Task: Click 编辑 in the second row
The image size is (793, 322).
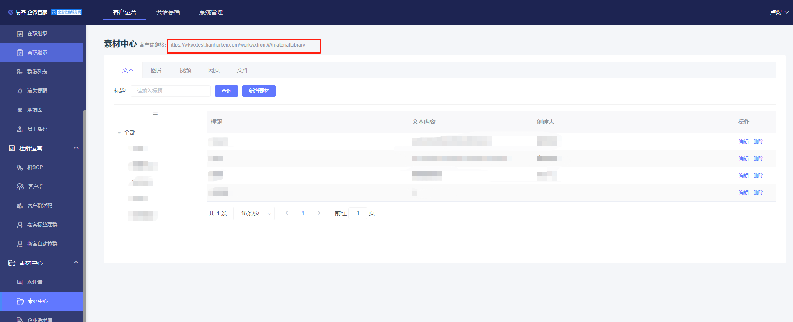Action: click(744, 159)
